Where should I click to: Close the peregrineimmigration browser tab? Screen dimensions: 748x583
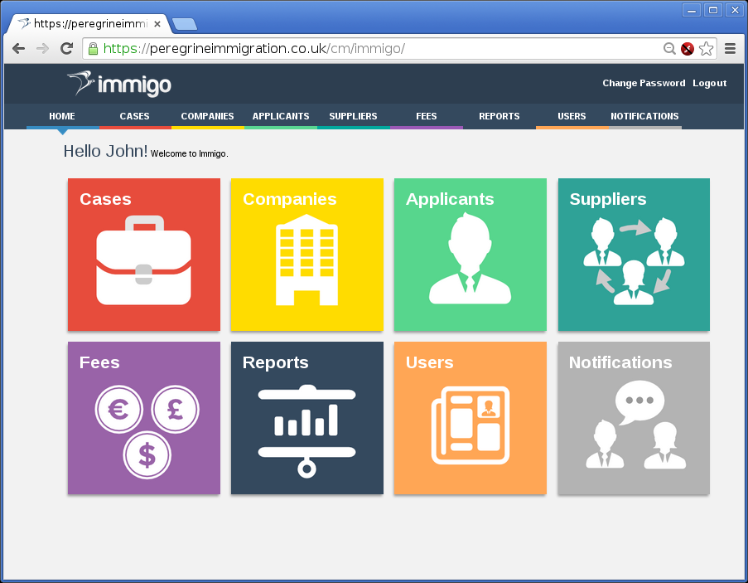[157, 24]
